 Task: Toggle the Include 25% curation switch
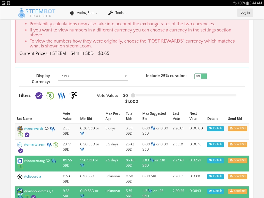click(201, 76)
